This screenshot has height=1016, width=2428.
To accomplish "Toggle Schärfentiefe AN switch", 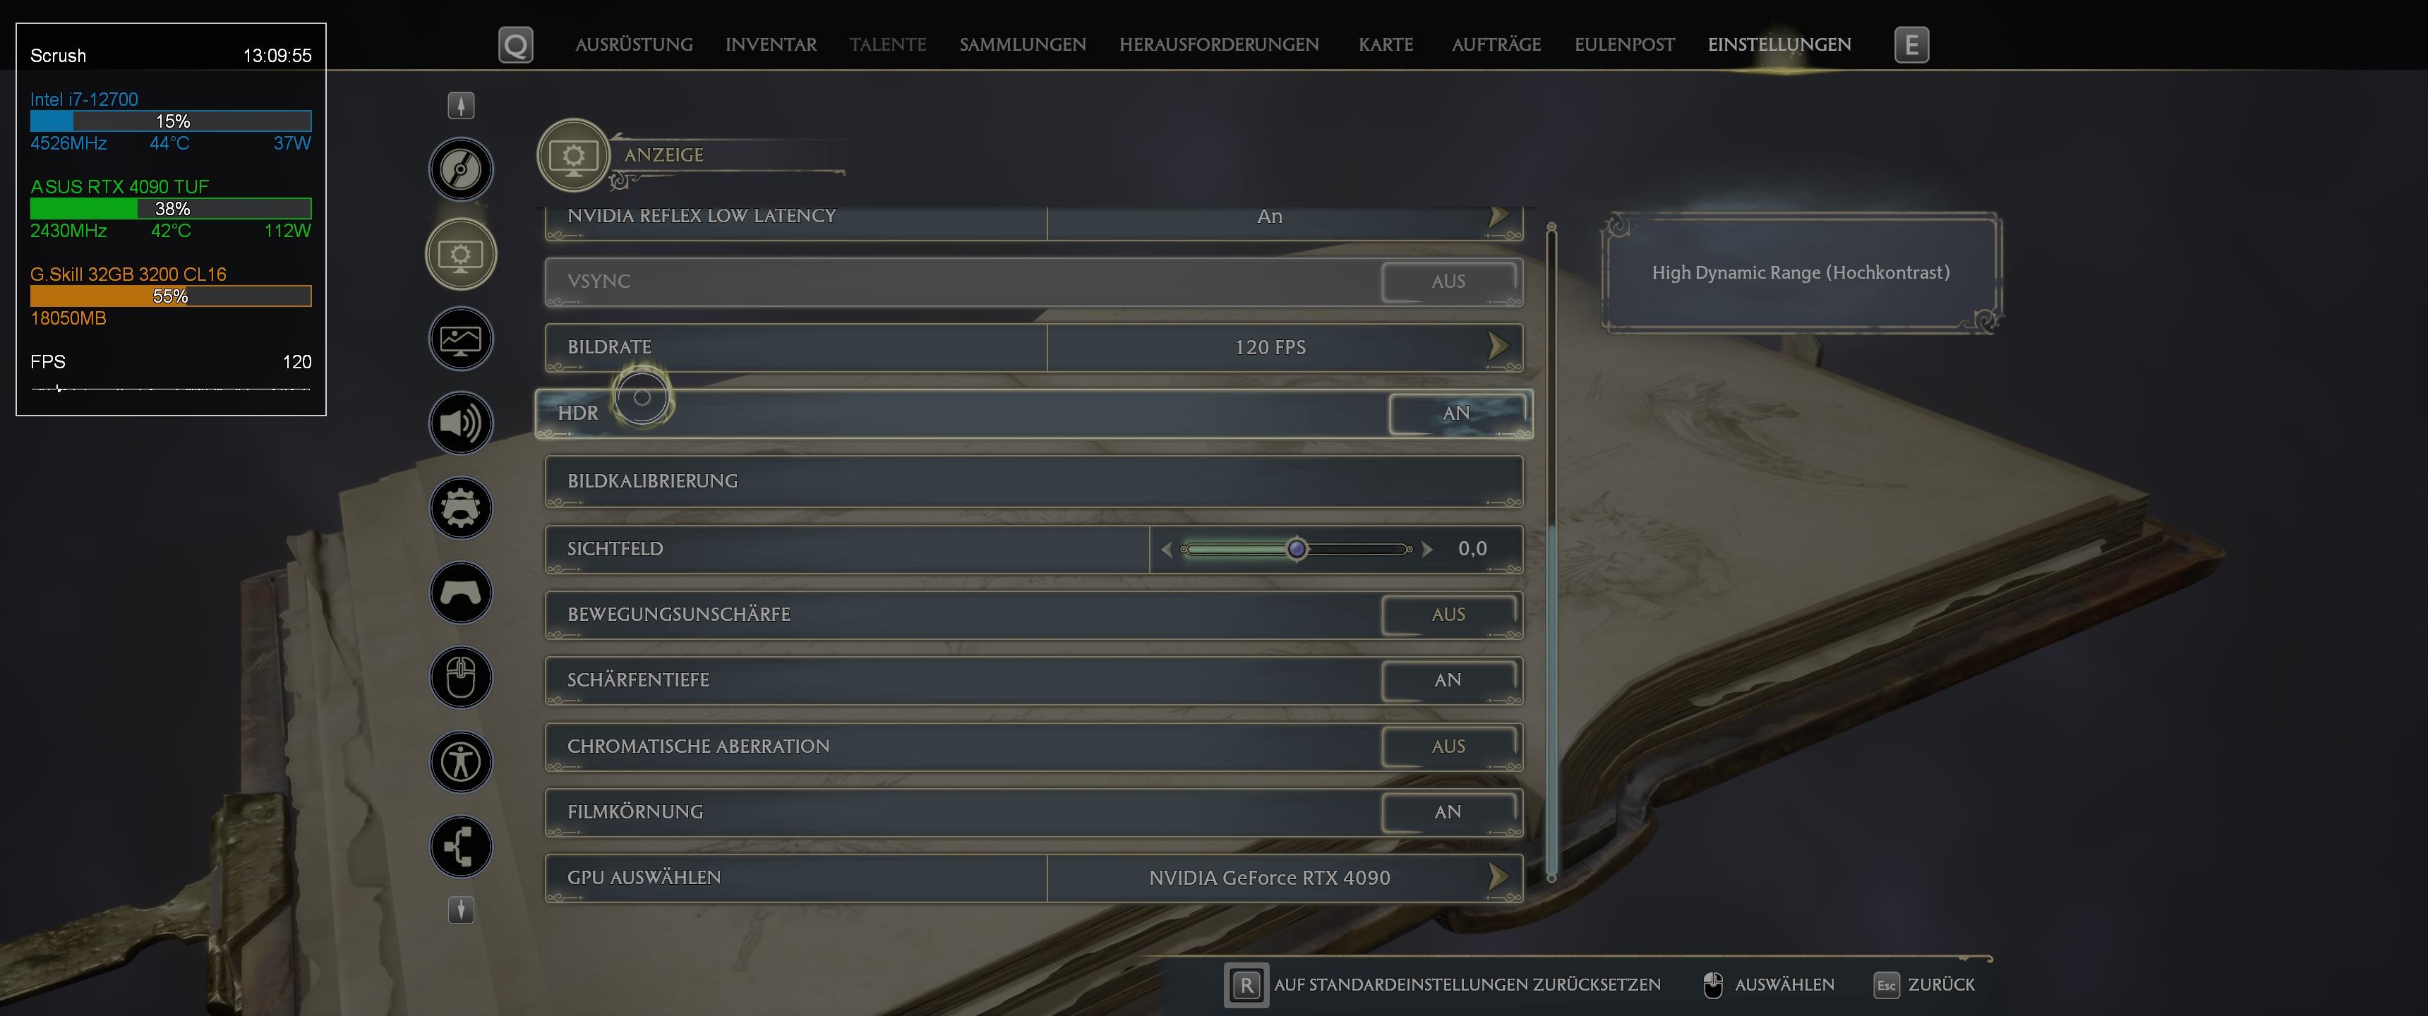I will 1449,679.
